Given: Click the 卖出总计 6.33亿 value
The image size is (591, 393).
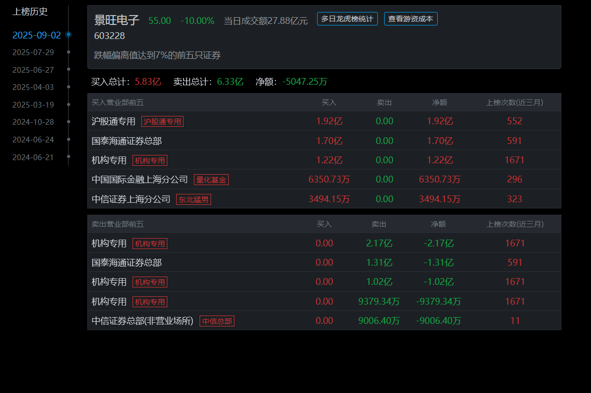Looking at the screenshot, I should [x=230, y=82].
